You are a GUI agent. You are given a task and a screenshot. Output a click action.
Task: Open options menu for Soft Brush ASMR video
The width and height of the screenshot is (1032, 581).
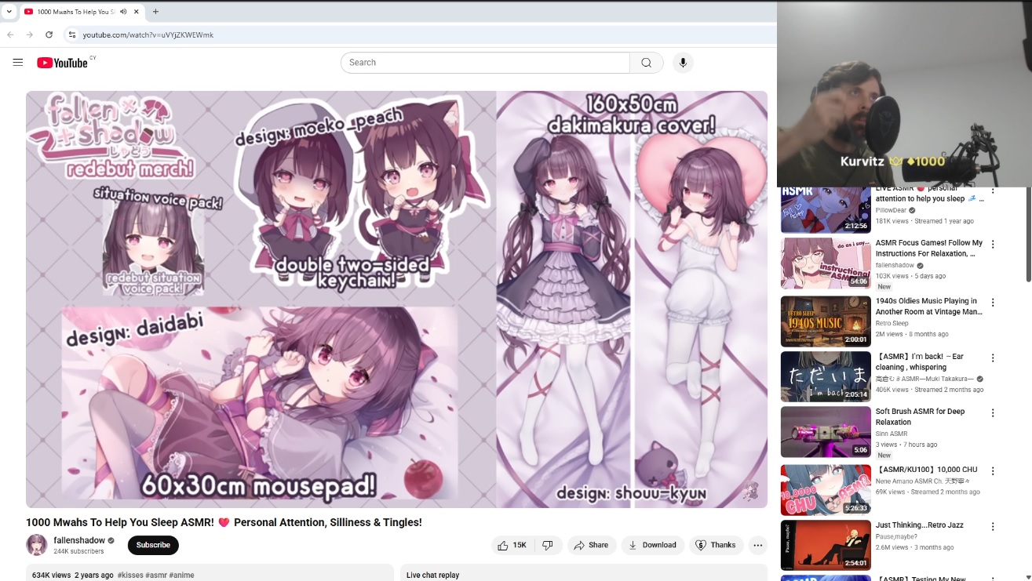coord(993,412)
